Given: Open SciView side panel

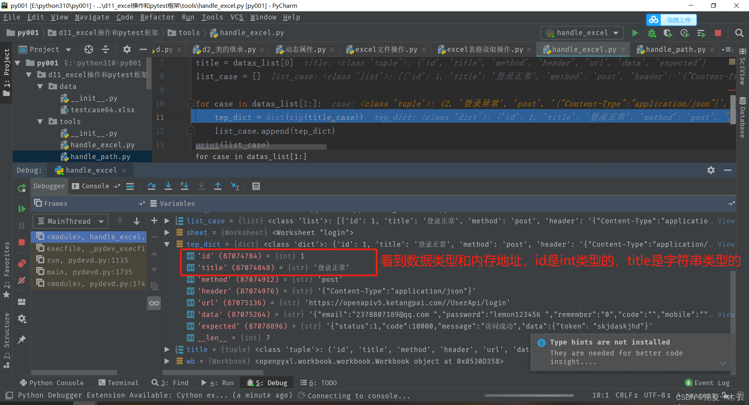Looking at the screenshot, I should coord(742,66).
